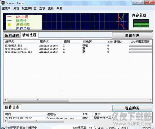
Task: Open the 配置和日志 menu
Action: click(29, 8)
